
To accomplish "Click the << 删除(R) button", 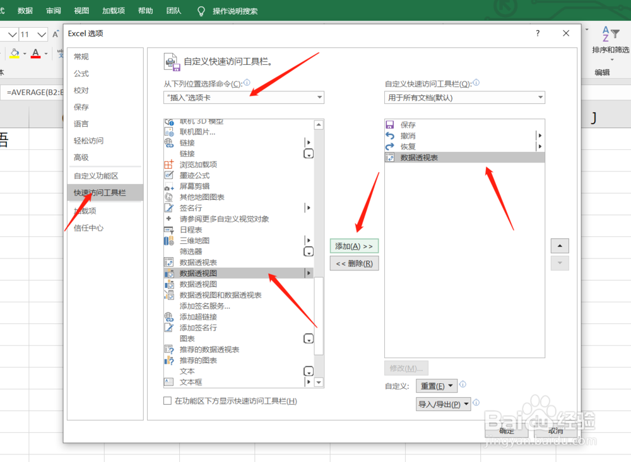I will point(354,263).
